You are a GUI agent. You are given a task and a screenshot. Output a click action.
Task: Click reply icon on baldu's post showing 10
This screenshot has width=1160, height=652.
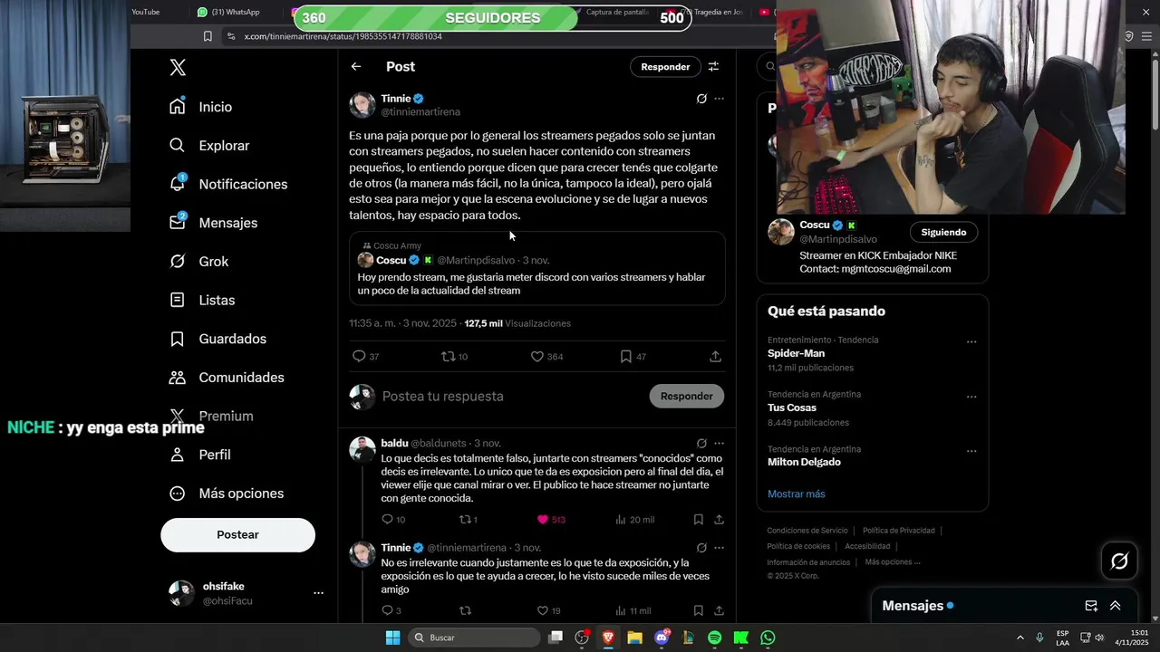coord(387,520)
